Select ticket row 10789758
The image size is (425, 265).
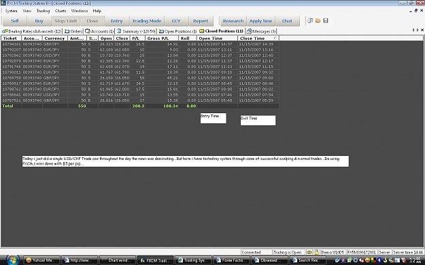140,78
